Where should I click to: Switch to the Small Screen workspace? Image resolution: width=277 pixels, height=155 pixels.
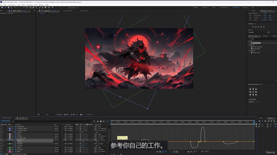point(224,8)
